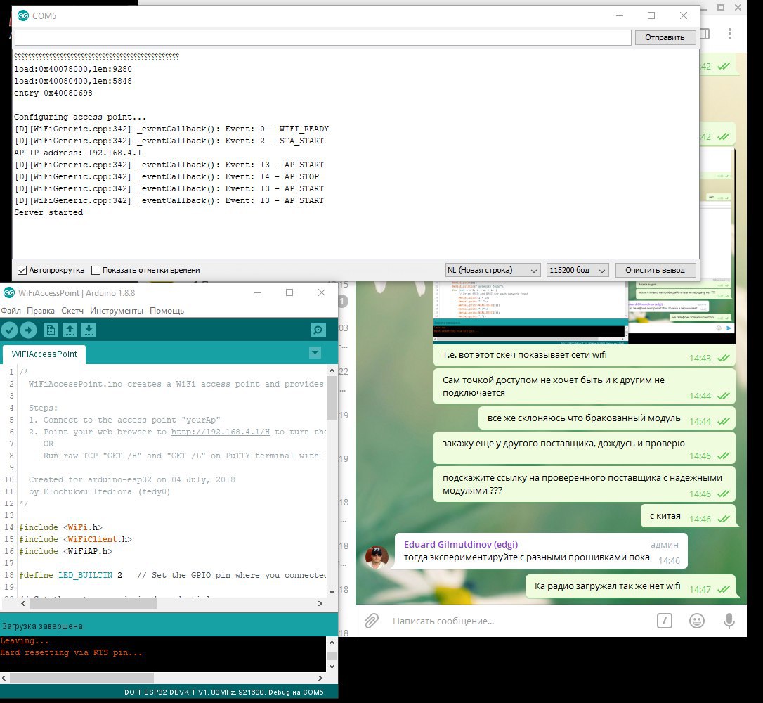The height and width of the screenshot is (703, 763).
Task: Click the 'Hard resetting via RTS pin...' console line
Action: (71, 652)
